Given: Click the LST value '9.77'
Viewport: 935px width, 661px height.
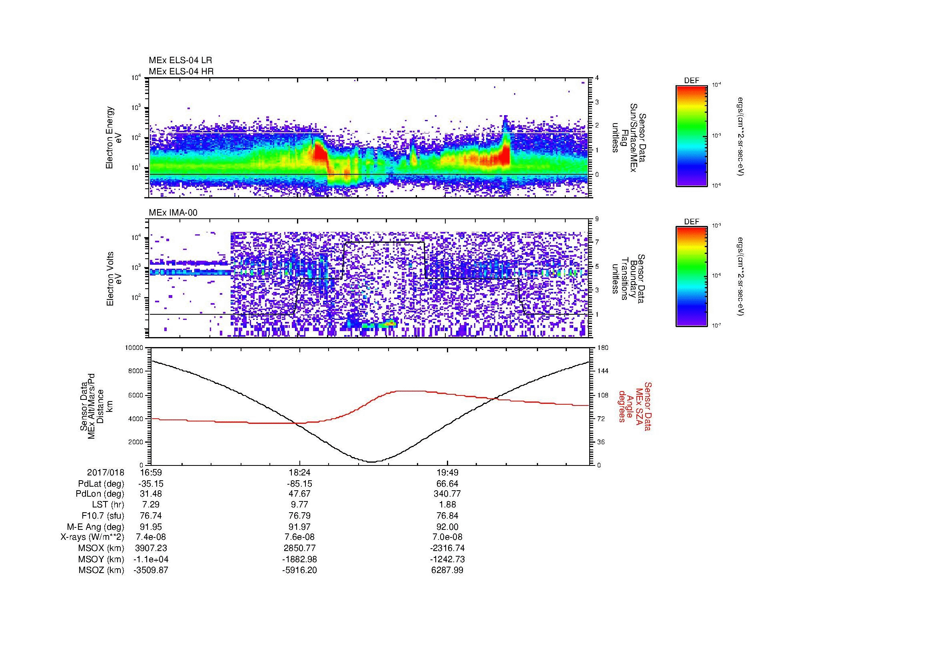Looking at the screenshot, I should (x=299, y=505).
